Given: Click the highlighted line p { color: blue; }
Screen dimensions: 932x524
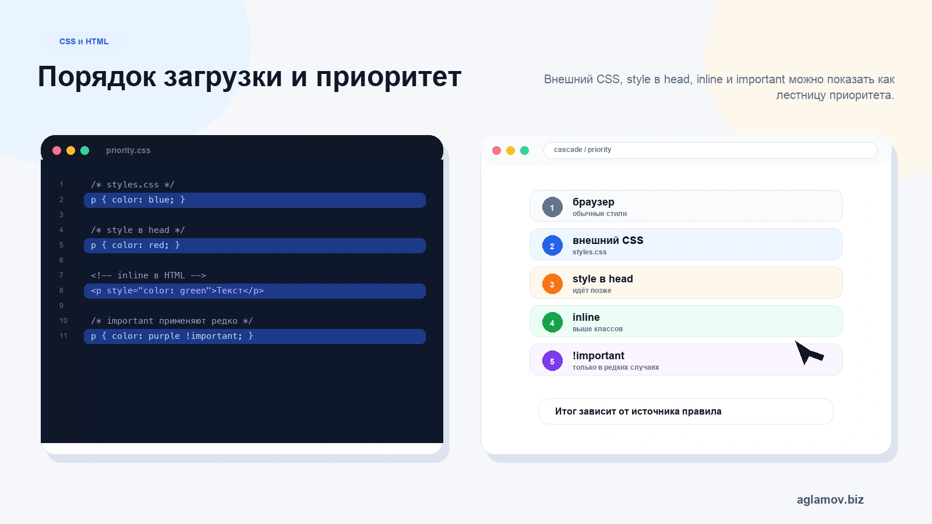Looking at the screenshot, I should coord(255,200).
